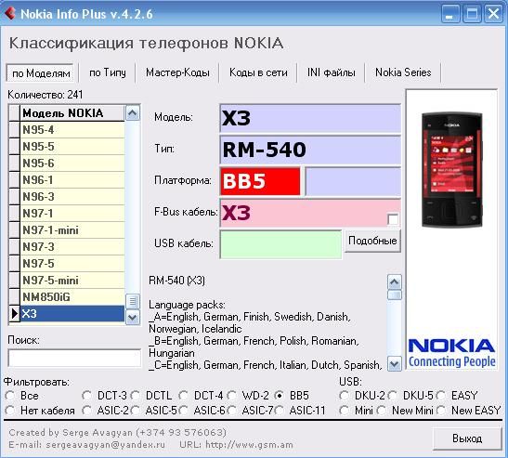Select the N95-5 model row
This screenshot has height=458, width=508.
pos(72,147)
